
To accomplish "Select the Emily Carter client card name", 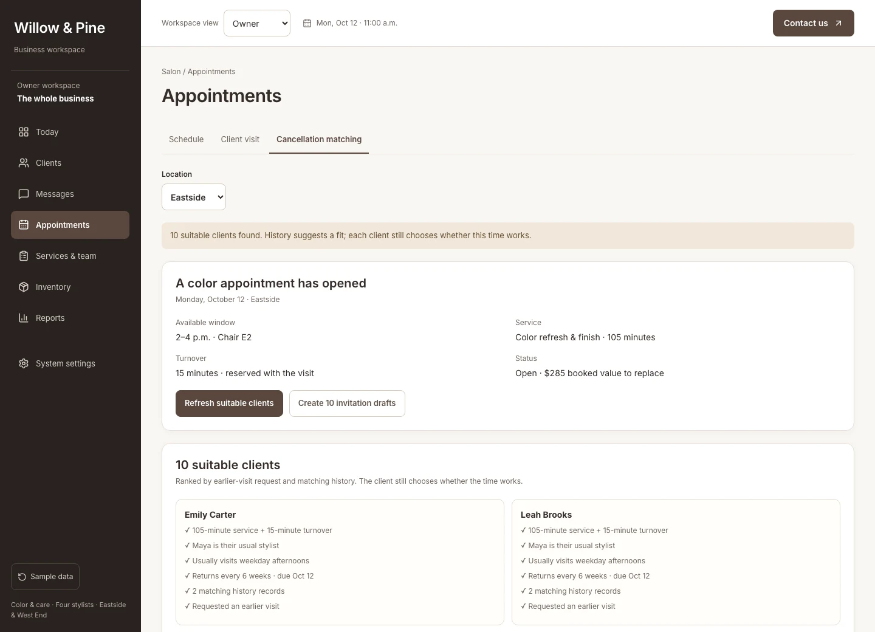I will 210,515.
